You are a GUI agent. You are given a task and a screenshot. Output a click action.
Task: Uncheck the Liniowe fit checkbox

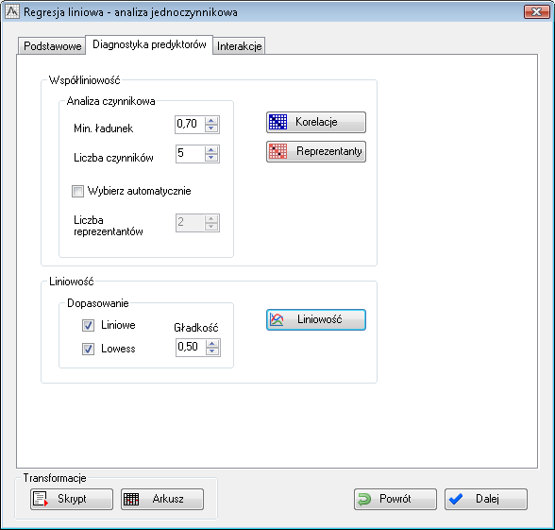click(88, 325)
